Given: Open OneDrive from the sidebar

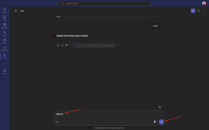Looking at the screenshot, I should [x=5, y=49].
